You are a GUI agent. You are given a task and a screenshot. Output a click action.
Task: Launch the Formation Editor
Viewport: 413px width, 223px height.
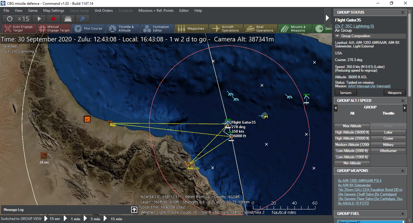click(157, 28)
